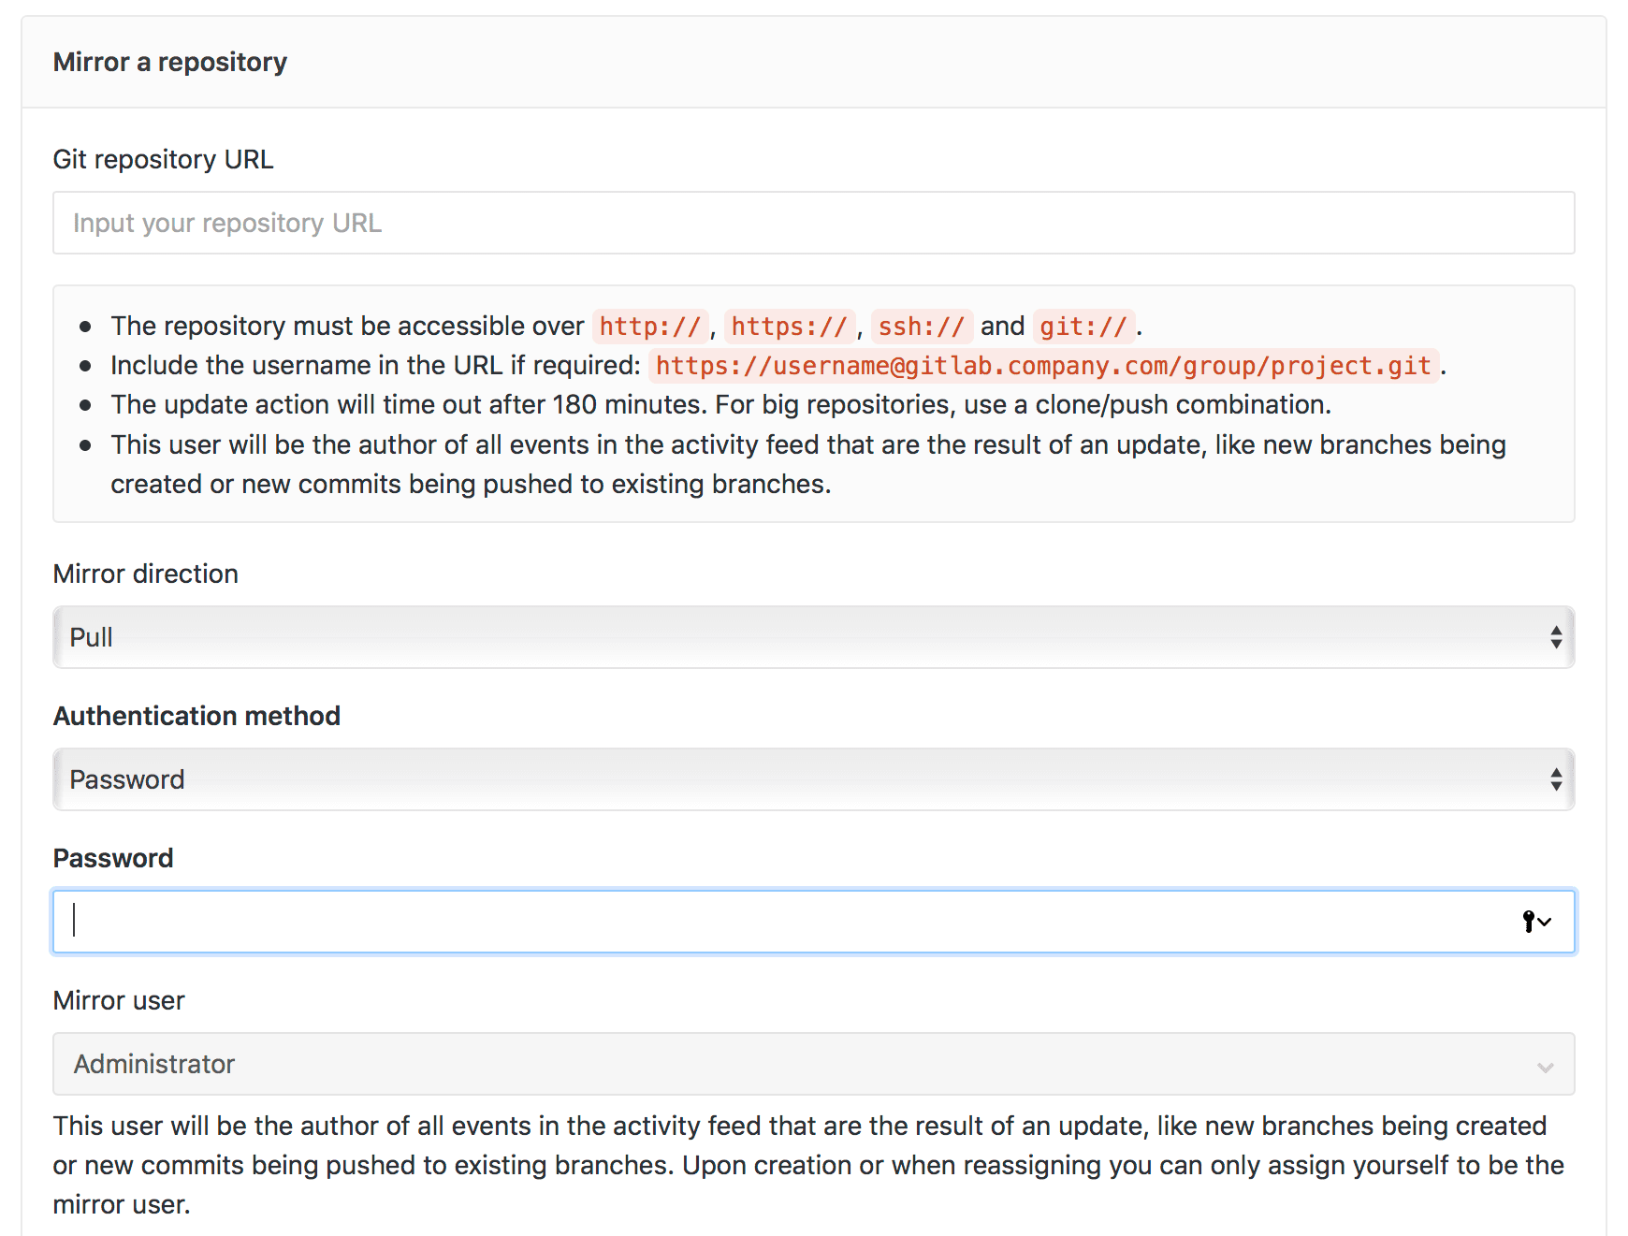Click the up-down stepper on the Password selector
The image size is (1628, 1236).
[x=1555, y=778]
